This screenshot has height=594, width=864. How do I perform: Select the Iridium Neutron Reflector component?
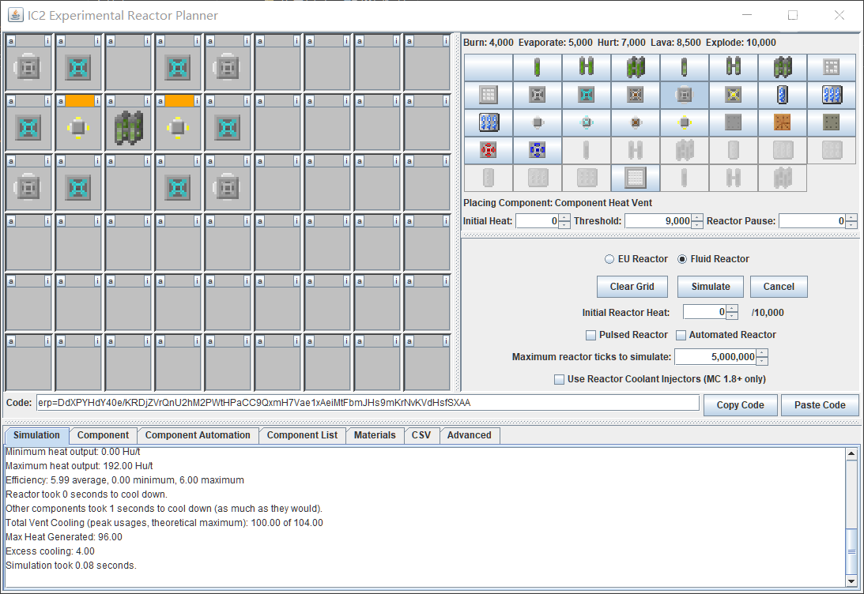(636, 178)
